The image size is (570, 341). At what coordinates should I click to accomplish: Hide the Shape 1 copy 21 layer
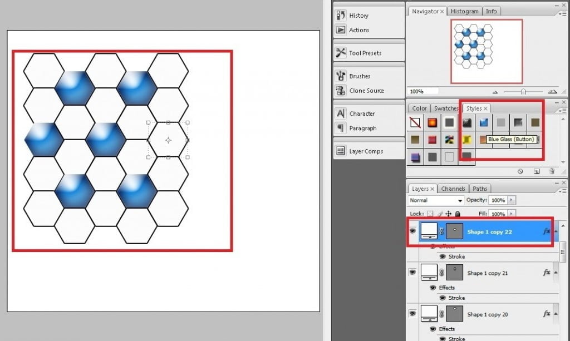click(412, 272)
